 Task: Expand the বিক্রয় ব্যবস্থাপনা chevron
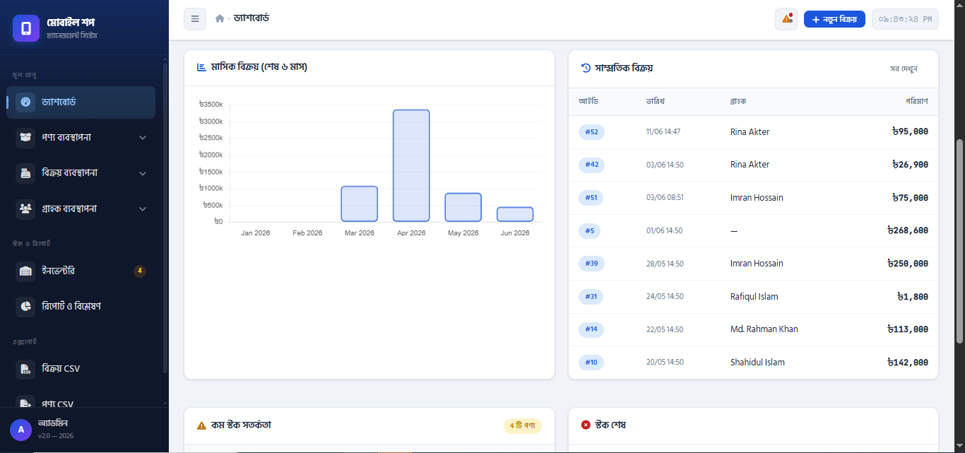click(143, 173)
